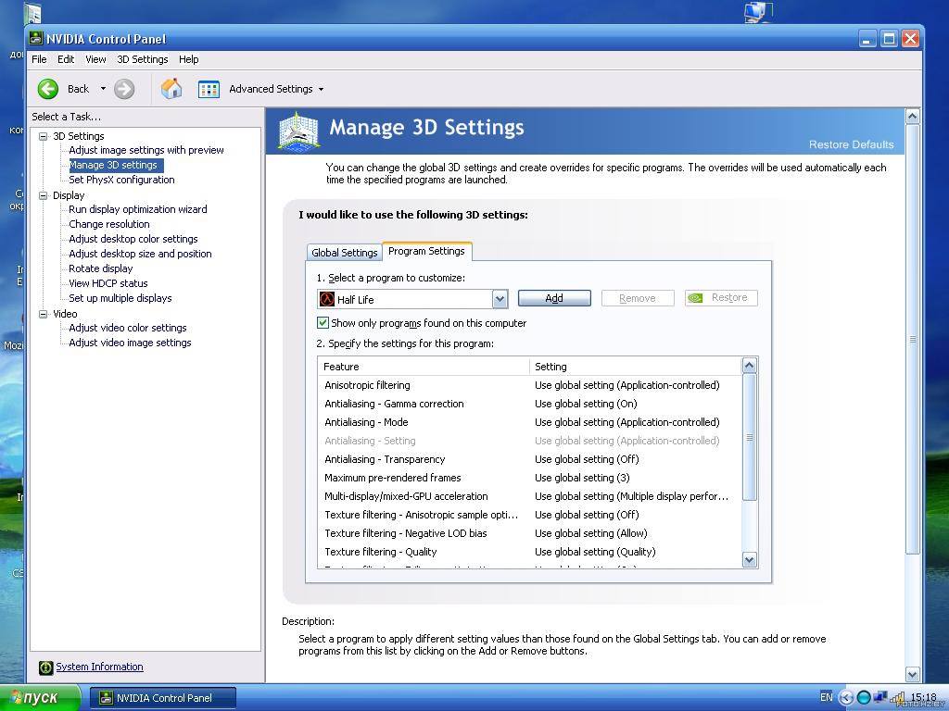Select 'Rotate display' task
The image size is (949, 711).
pos(100,268)
